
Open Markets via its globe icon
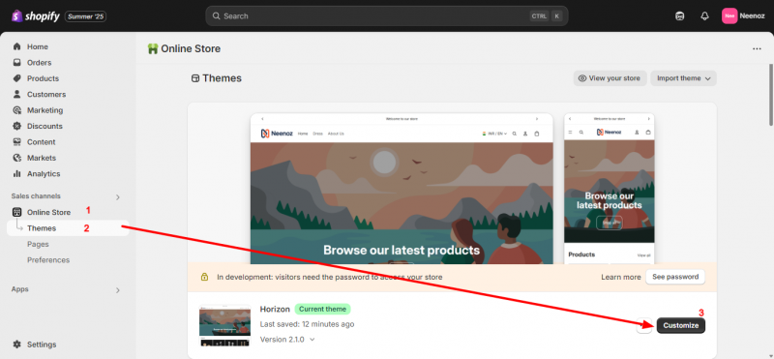17,158
